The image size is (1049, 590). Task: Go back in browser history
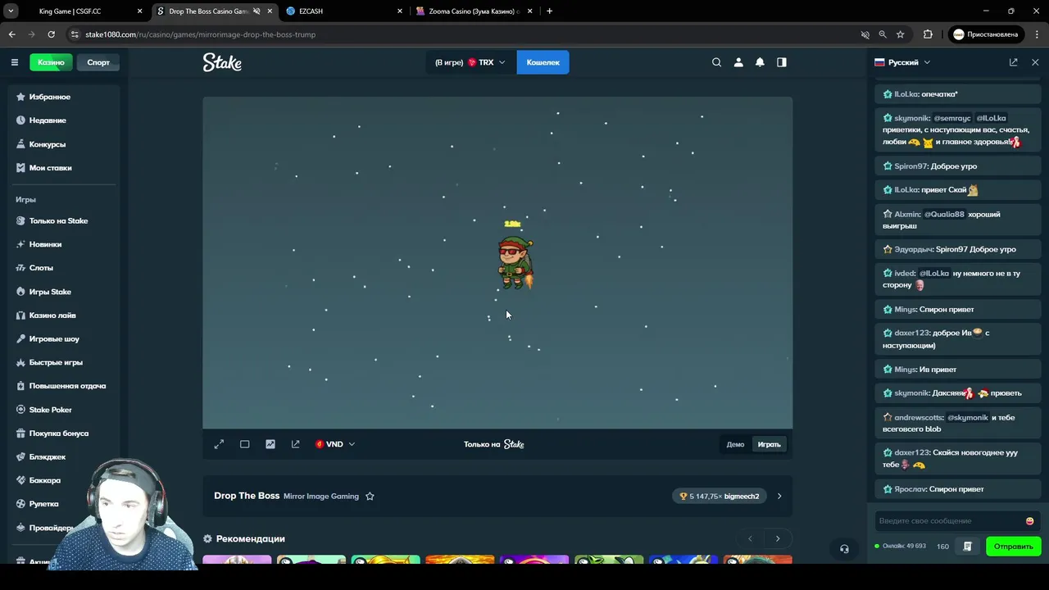point(11,34)
